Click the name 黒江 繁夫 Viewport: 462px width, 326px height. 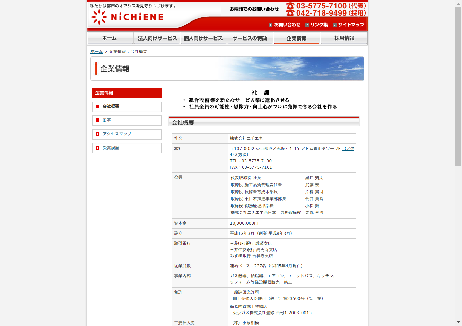point(314,178)
